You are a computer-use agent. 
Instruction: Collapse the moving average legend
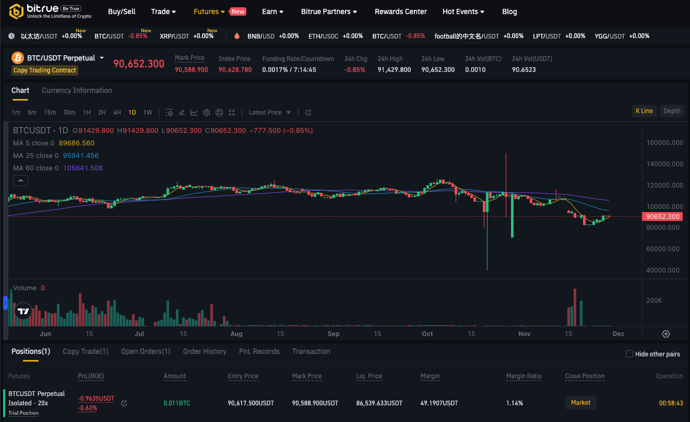pyautogui.click(x=20, y=181)
